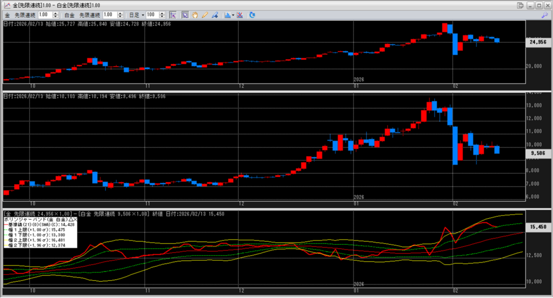The width and height of the screenshot is (553, 298).
Task: Click 先限連続 contract next to 白金
Action: (89, 15)
